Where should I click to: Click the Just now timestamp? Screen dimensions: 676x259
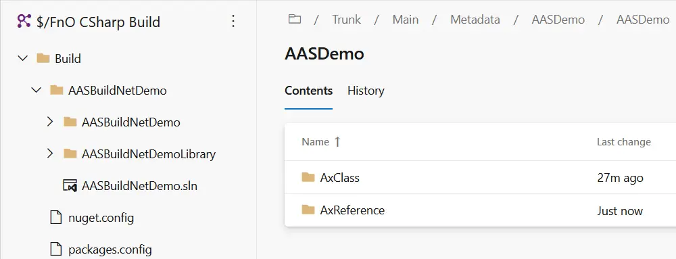click(x=620, y=211)
